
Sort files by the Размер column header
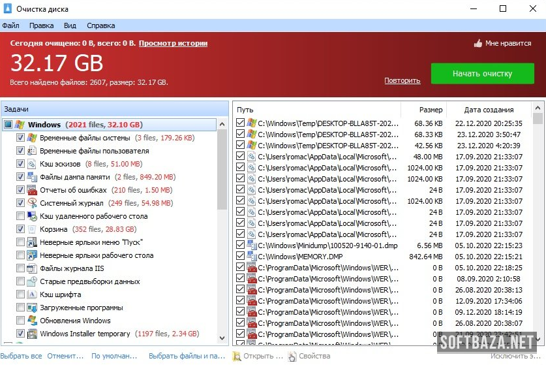[430, 110]
